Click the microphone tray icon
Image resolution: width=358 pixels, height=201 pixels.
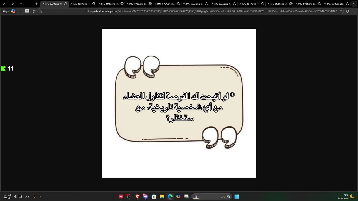(x=34, y=197)
